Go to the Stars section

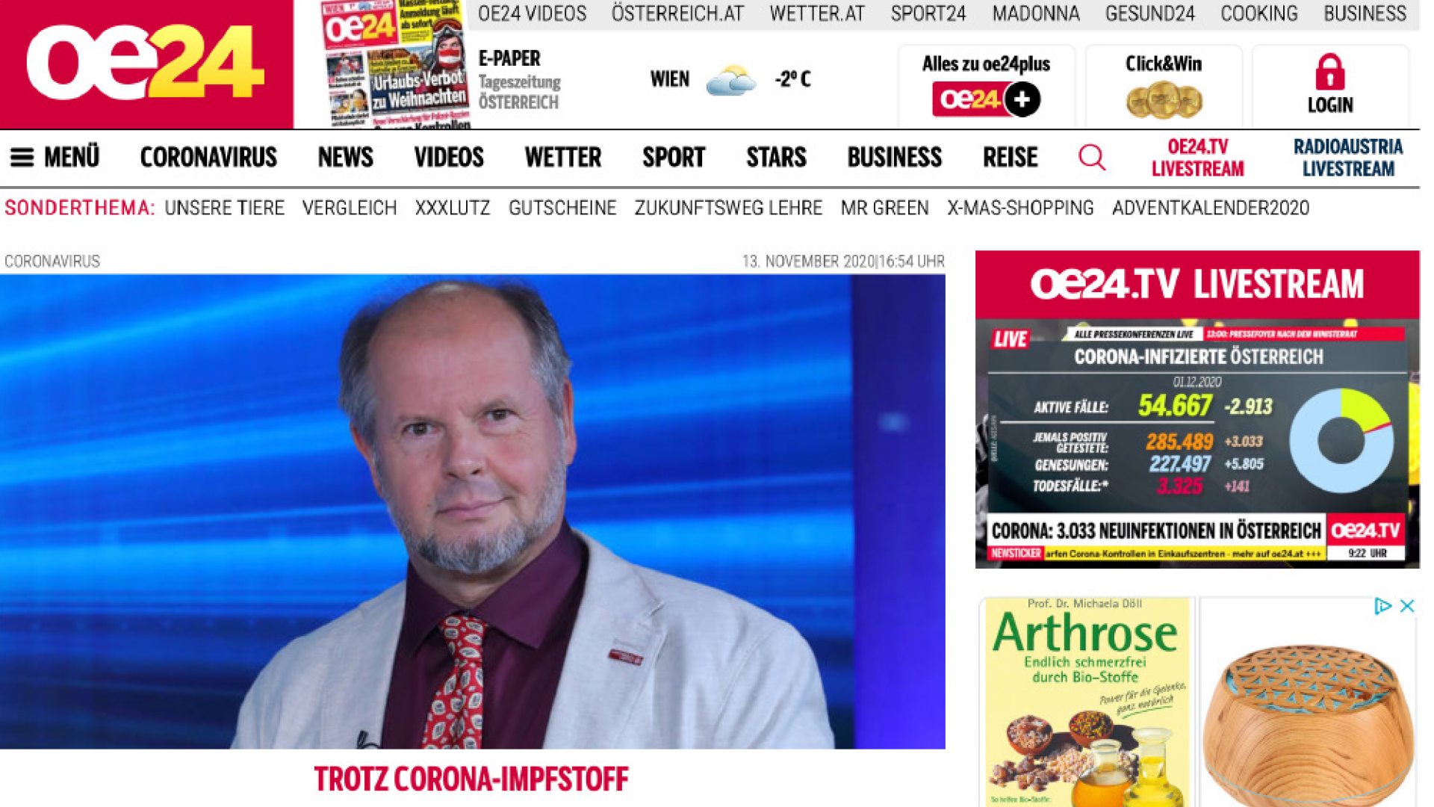[x=776, y=158]
